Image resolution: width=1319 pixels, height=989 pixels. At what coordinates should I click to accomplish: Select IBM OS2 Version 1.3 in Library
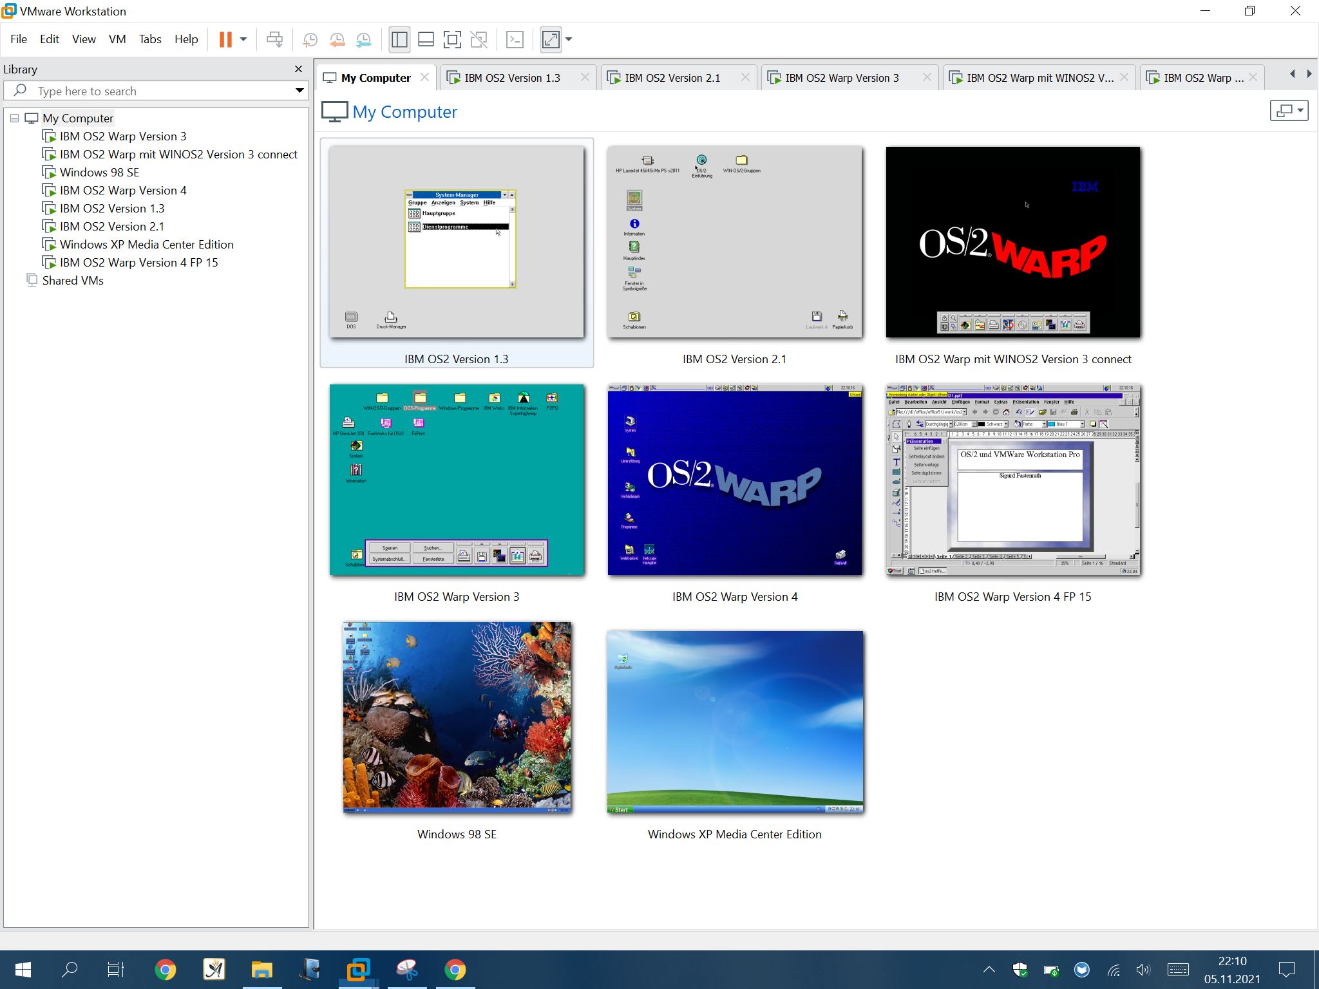112,209
